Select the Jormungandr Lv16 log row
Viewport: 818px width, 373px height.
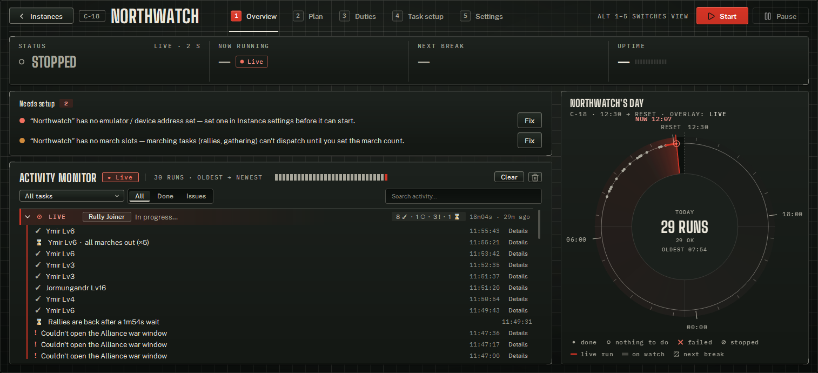pyautogui.click(x=281, y=288)
